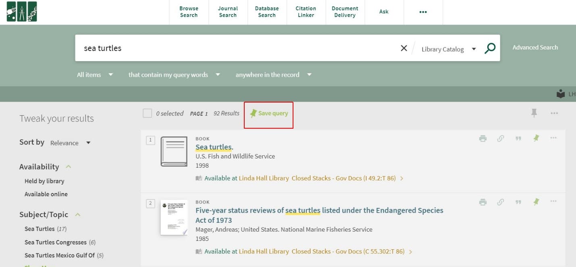Print the first Sea turtles record
Viewport: 576px width, 267px height.
482,139
